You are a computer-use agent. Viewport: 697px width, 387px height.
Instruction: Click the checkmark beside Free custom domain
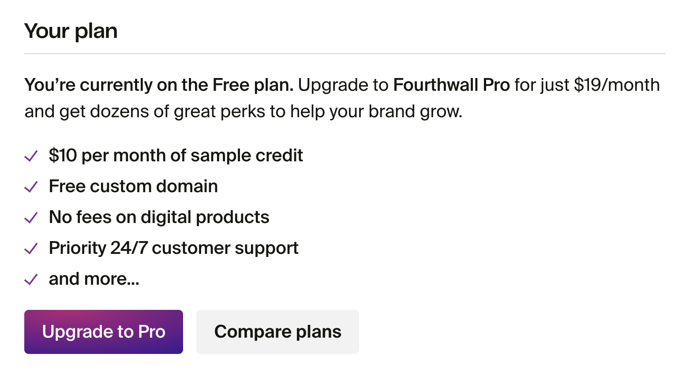pyautogui.click(x=31, y=187)
